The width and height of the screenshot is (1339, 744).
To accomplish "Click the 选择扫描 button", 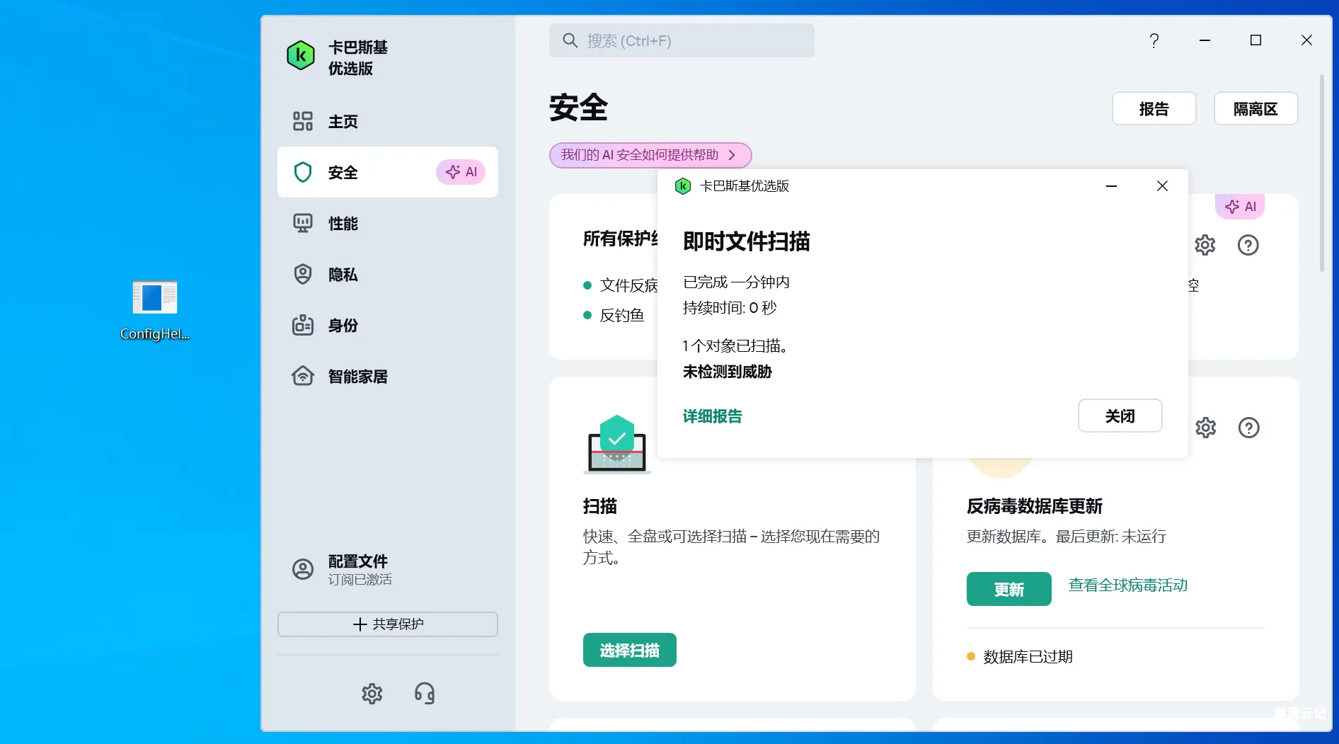I will pos(629,650).
